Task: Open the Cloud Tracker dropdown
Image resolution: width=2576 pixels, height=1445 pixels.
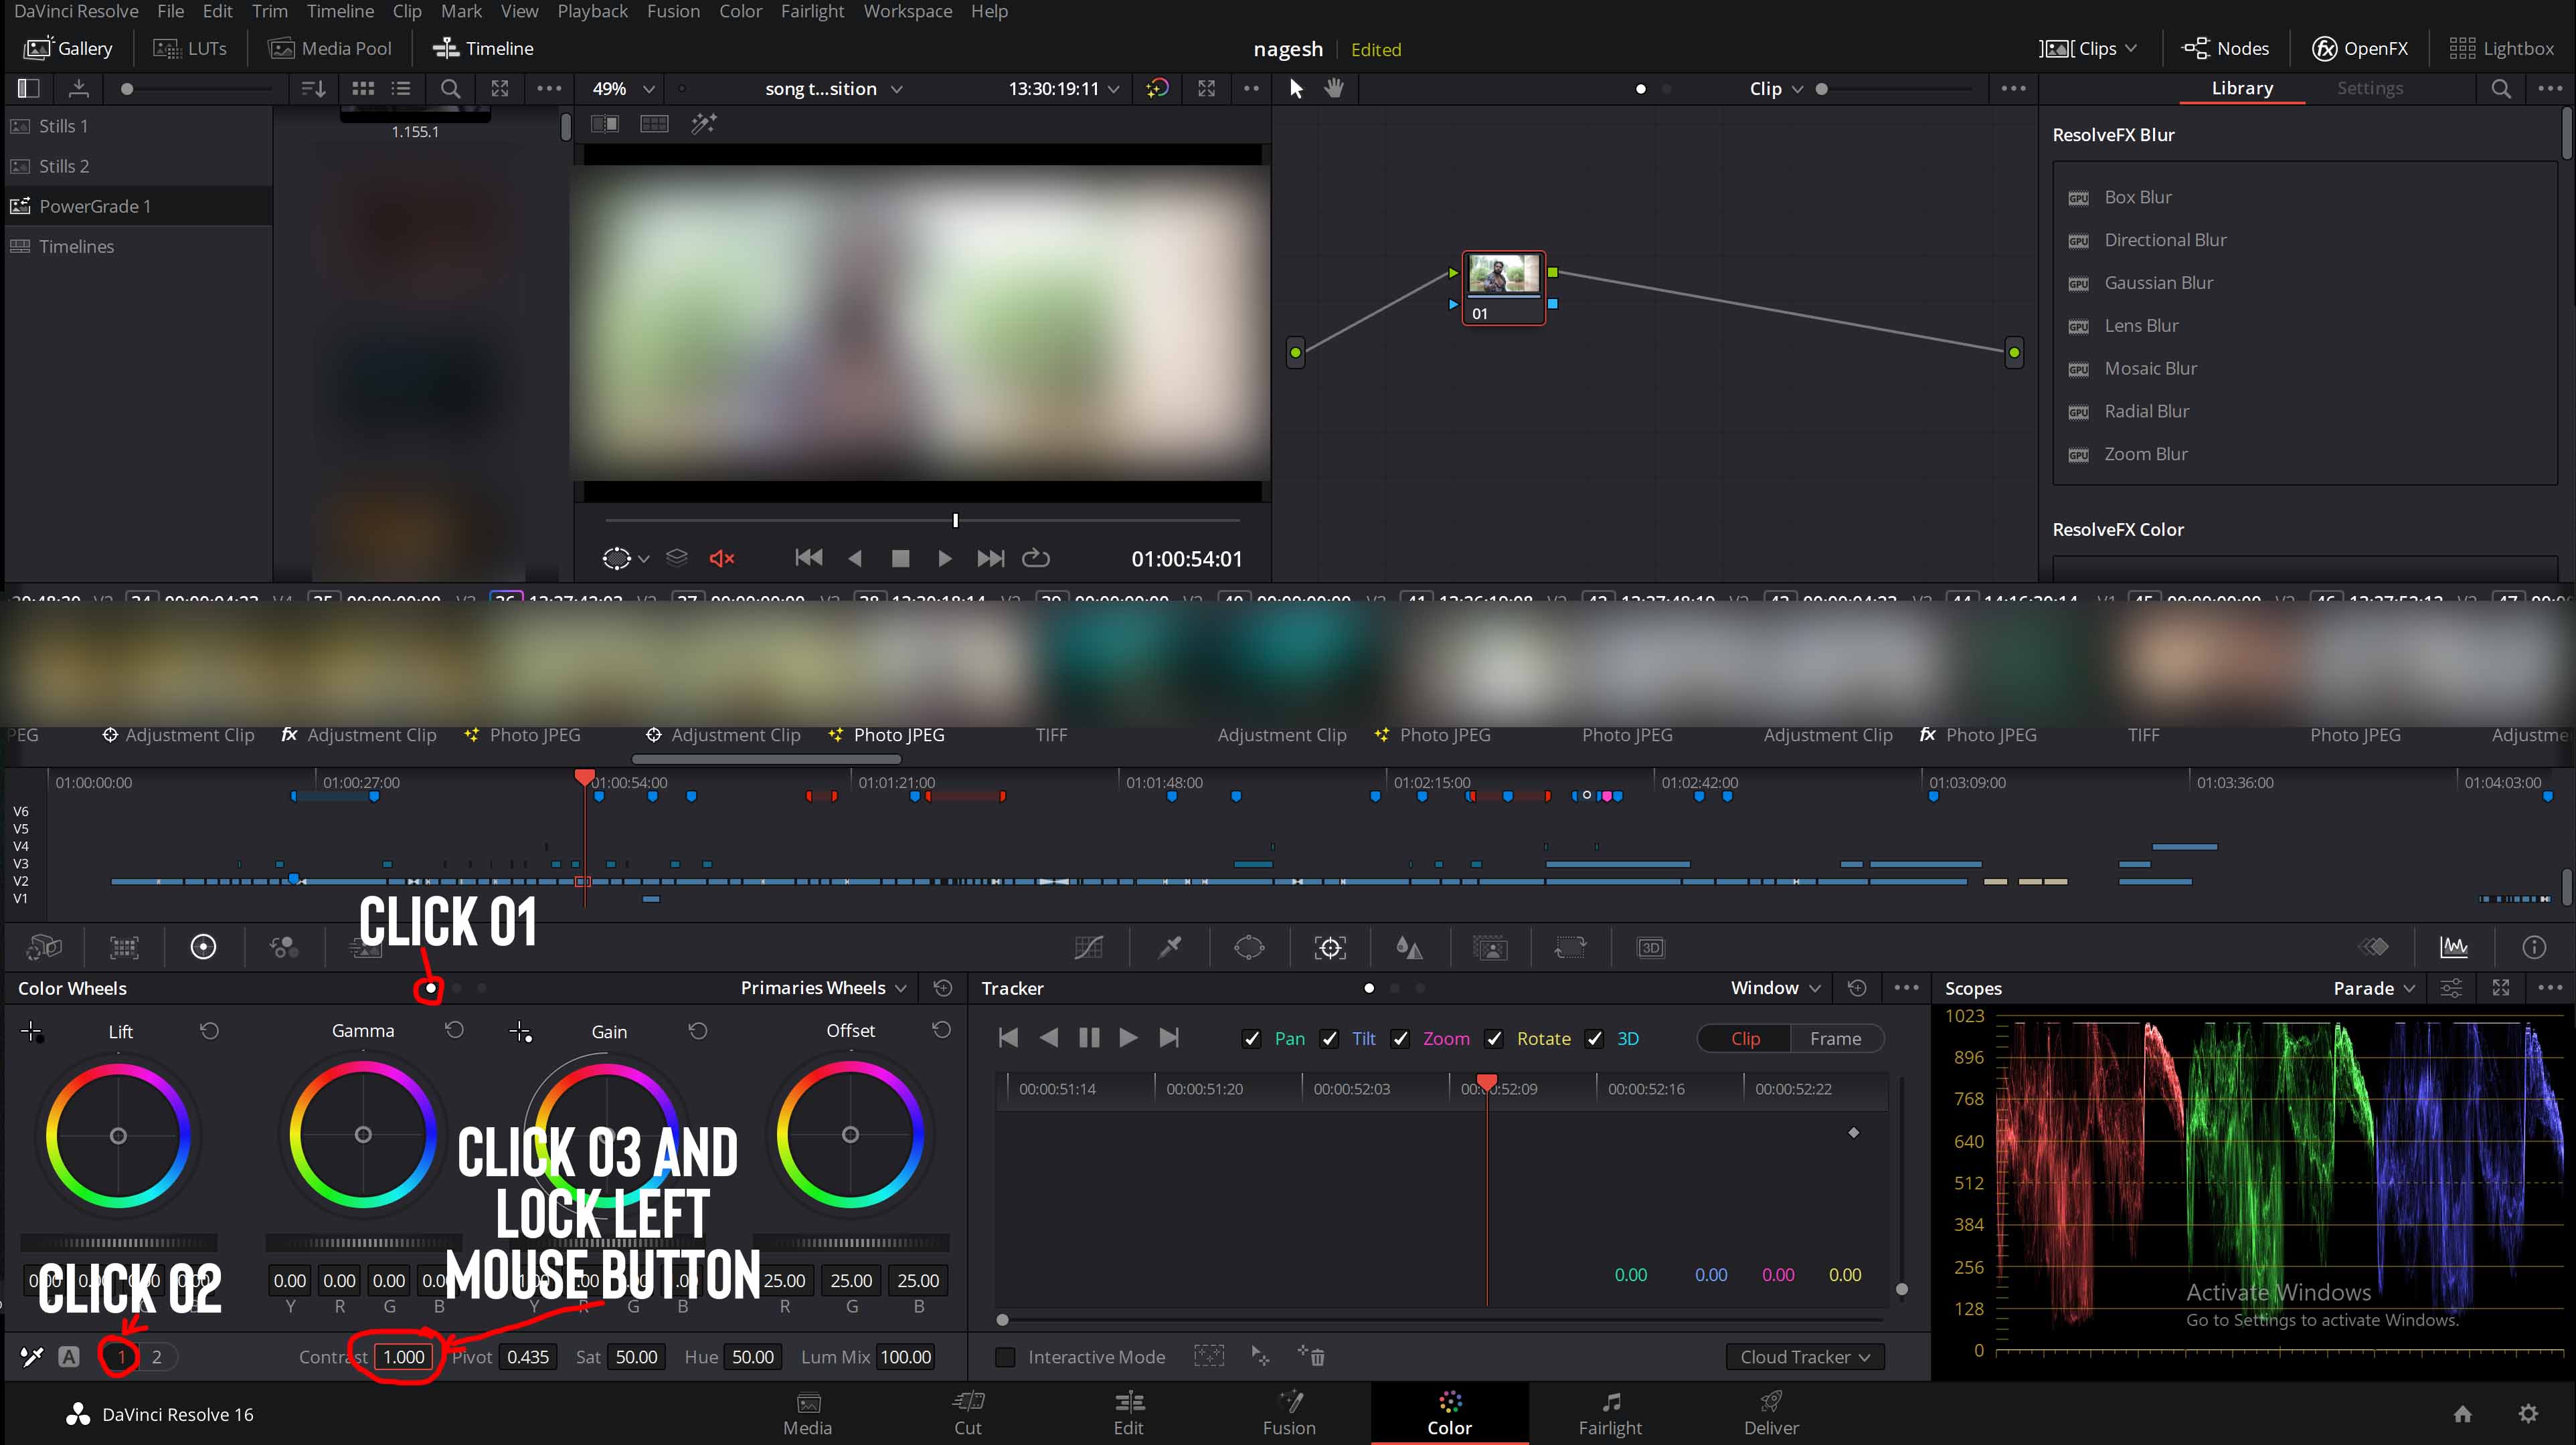Action: [1805, 1356]
